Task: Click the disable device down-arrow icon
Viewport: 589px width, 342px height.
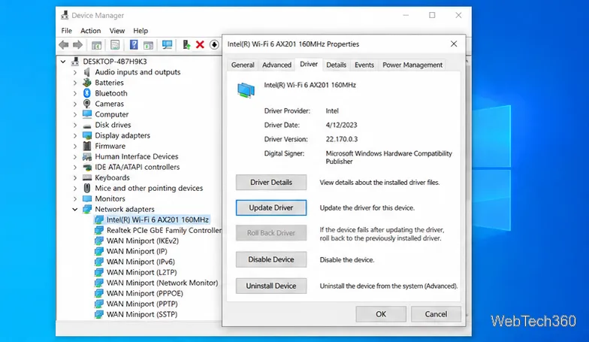Action: point(214,45)
